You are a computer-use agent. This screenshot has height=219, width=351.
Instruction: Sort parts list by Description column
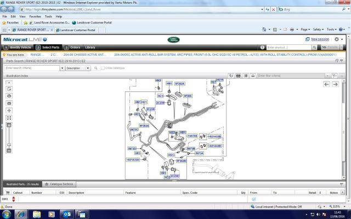[76, 193]
